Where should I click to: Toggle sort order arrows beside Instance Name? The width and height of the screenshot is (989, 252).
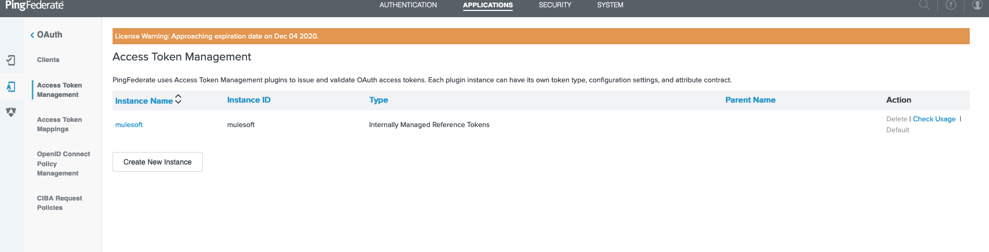point(178,99)
